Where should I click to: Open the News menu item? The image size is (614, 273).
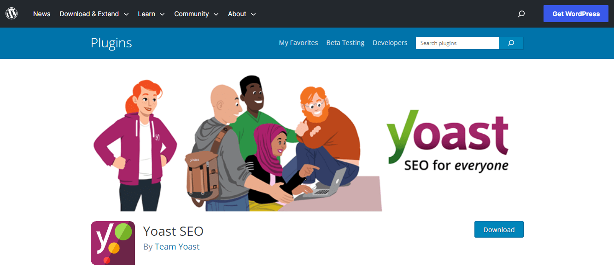41,14
